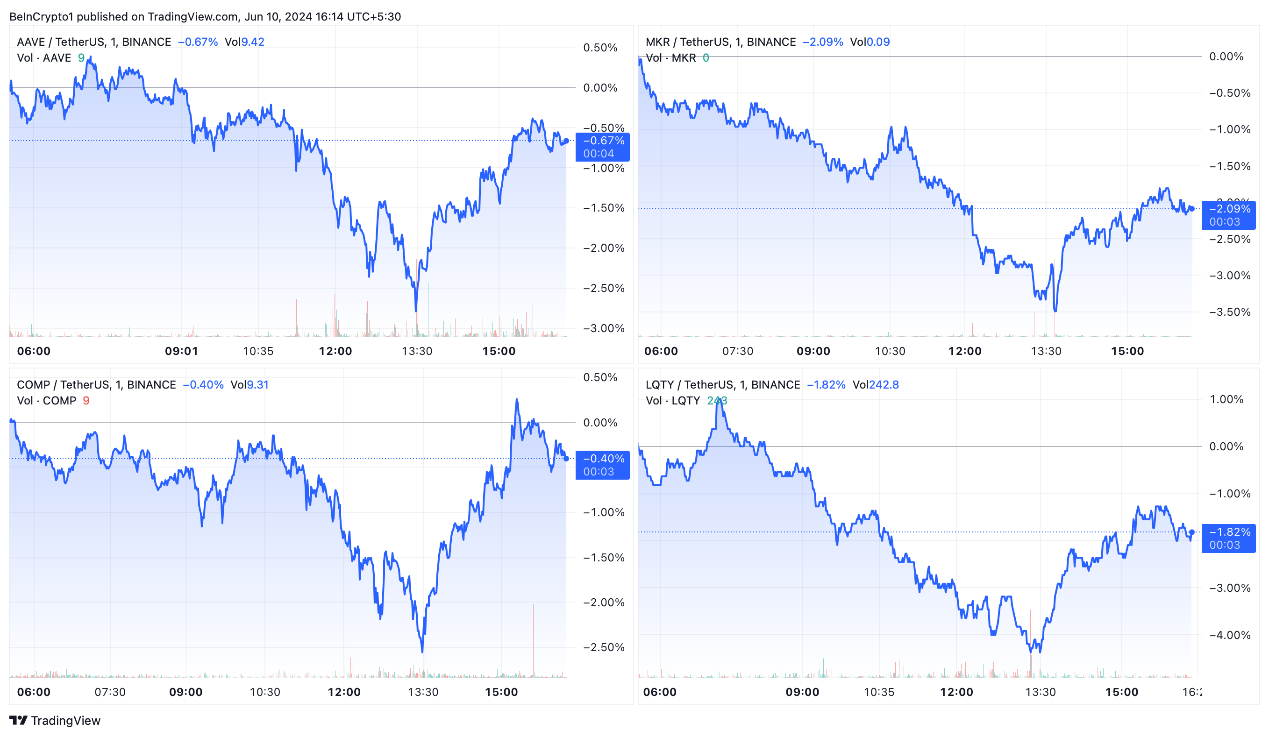The width and height of the screenshot is (1269, 737).
Task: Select the COMP -0.40% price label badge
Action: click(602, 465)
